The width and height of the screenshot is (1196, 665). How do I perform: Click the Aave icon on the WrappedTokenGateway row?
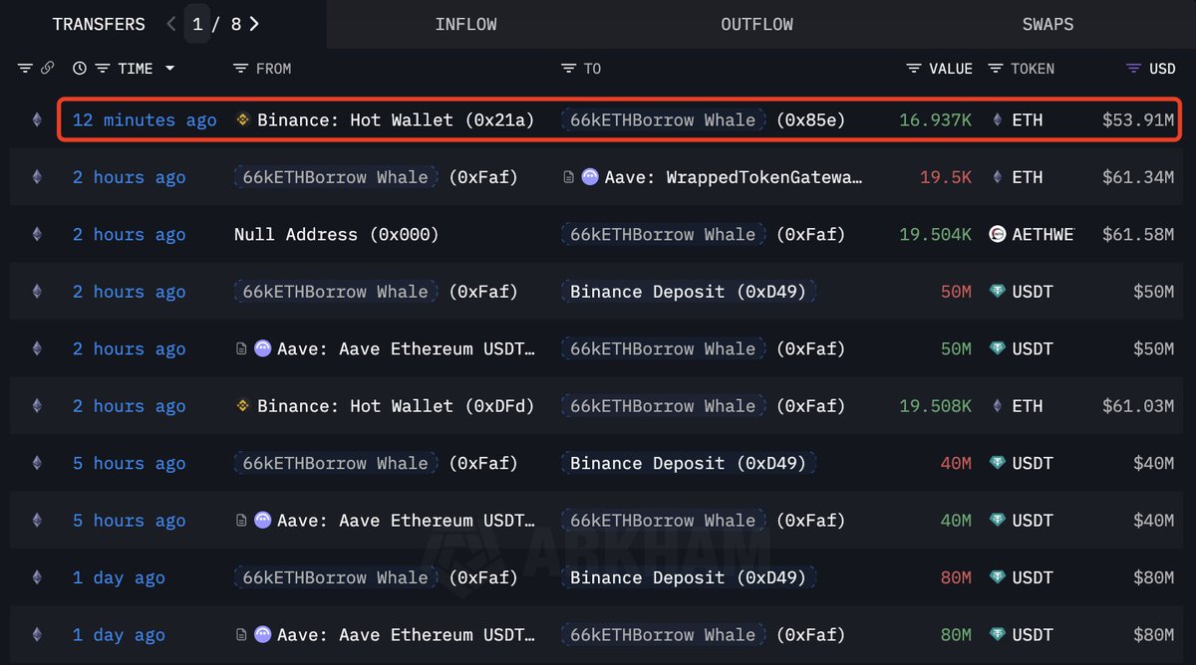point(589,176)
